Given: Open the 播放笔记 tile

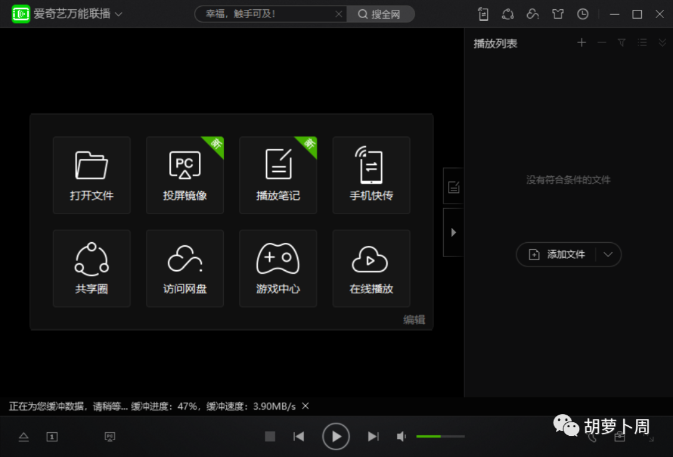Looking at the screenshot, I should tap(278, 175).
